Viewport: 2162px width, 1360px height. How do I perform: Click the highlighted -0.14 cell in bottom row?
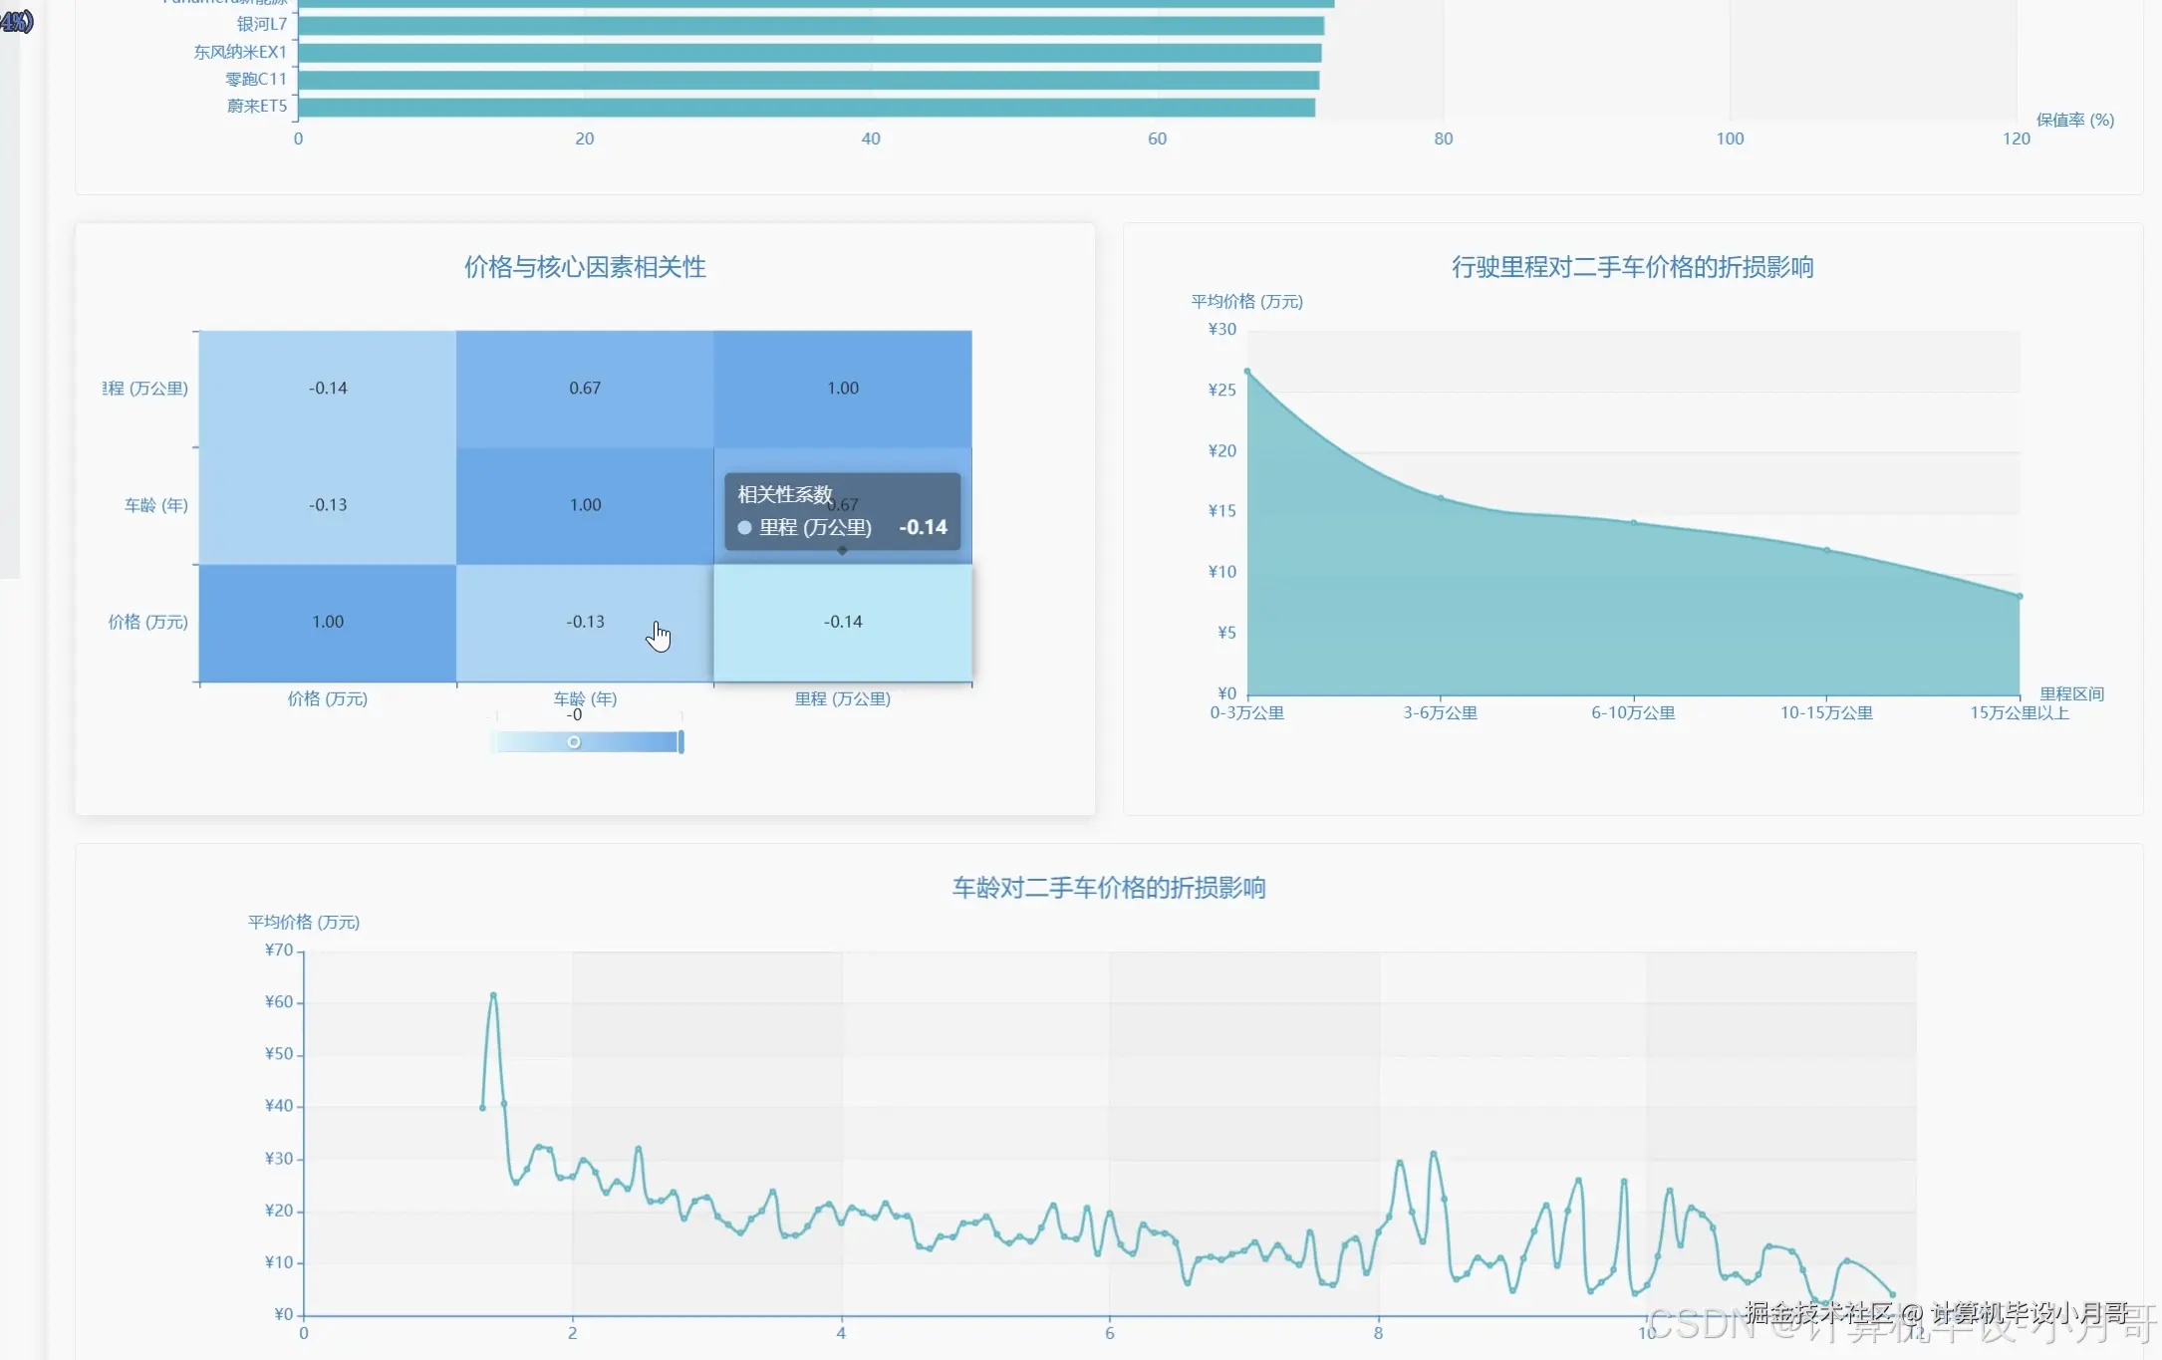843,622
